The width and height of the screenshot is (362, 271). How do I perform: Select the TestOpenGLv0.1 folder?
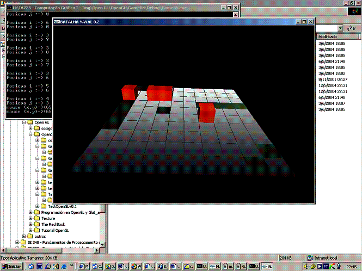[62, 206]
